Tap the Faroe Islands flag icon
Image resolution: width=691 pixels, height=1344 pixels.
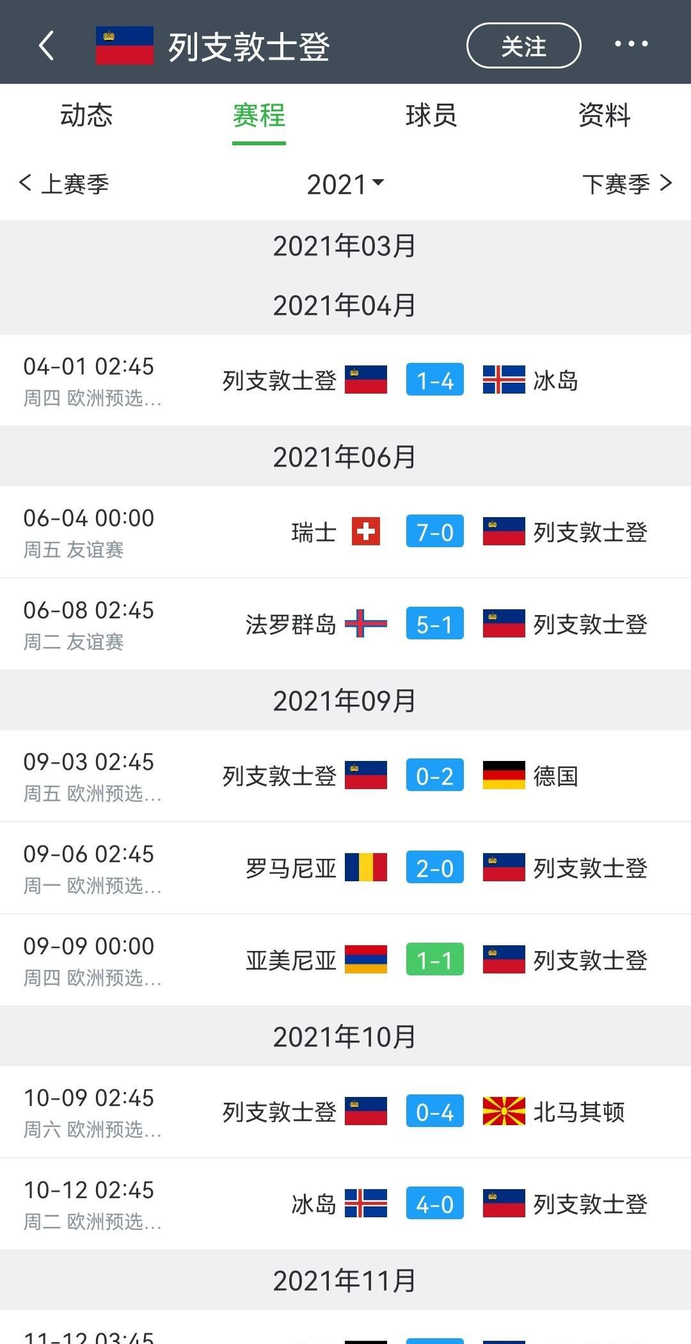point(366,624)
